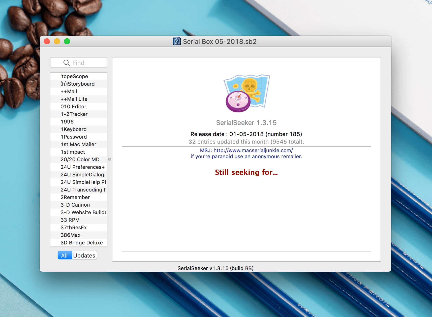The image size is (432, 317).
Task: Select the 3-D Cannon entry
Action: [79, 205]
